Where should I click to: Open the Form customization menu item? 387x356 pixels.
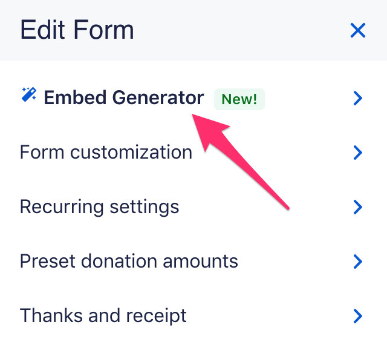[106, 152]
